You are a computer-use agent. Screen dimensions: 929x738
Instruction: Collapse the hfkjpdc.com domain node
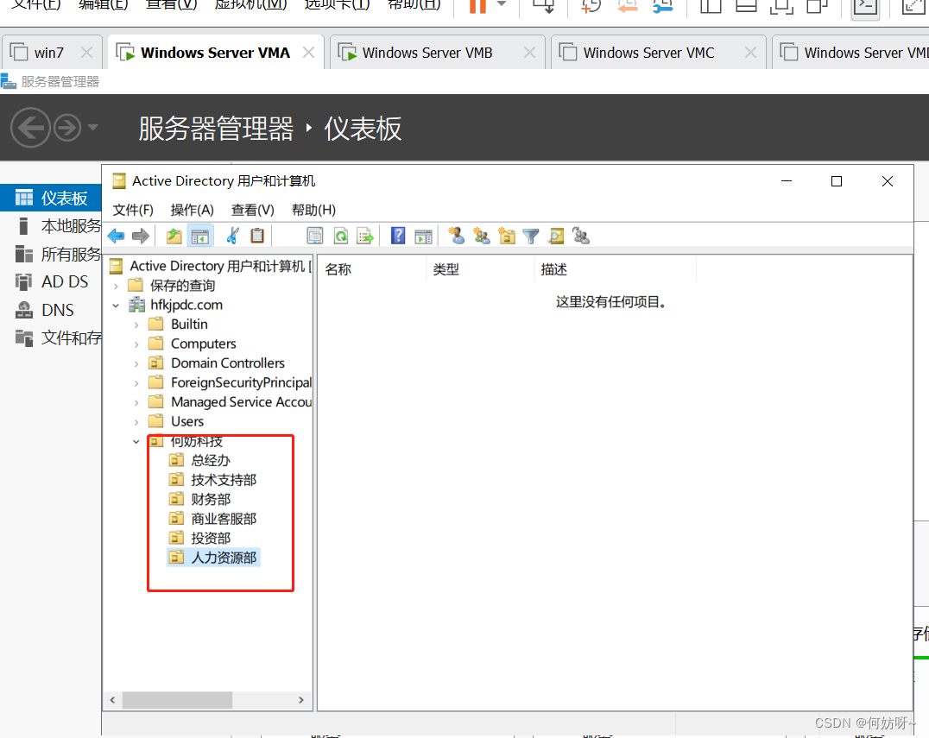pyautogui.click(x=116, y=305)
